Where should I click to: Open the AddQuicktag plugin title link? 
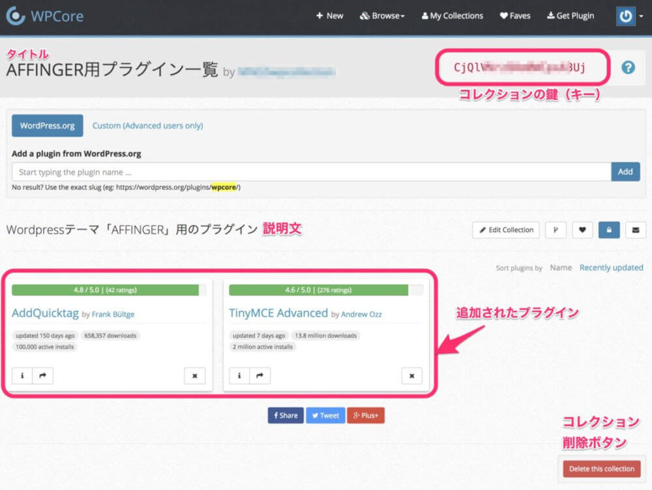[x=46, y=313]
